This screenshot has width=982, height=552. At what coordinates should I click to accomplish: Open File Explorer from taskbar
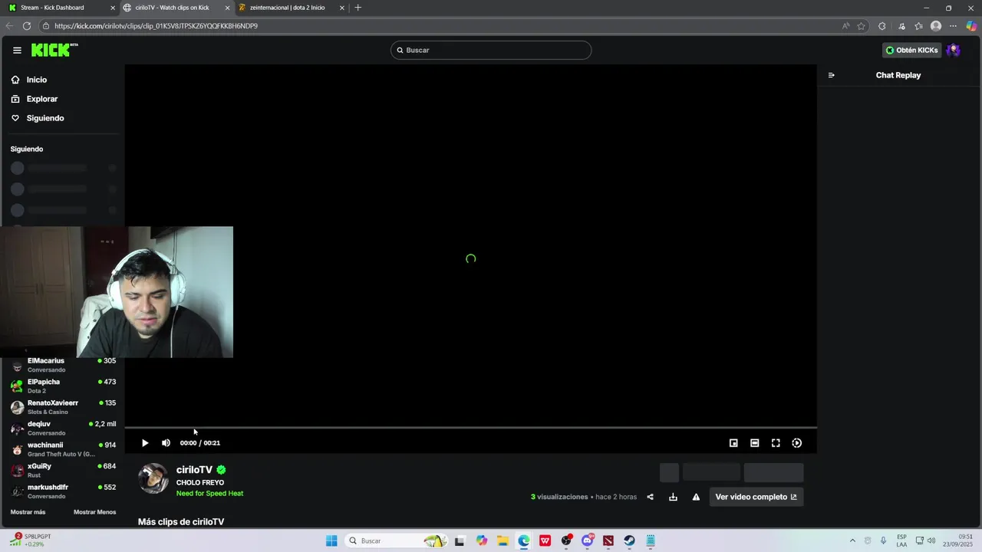pos(503,540)
